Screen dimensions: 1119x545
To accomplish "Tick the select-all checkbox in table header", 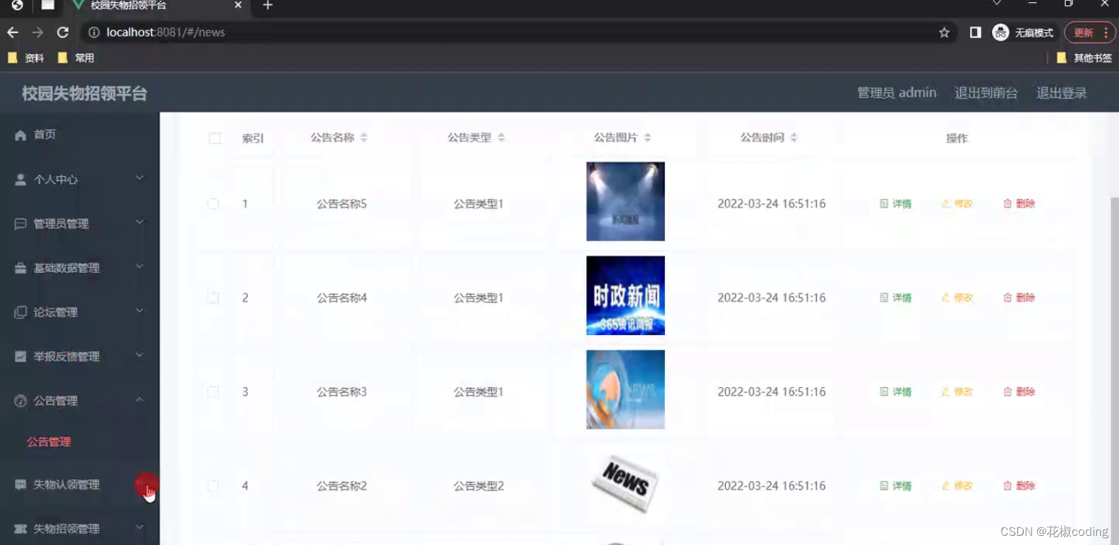I will 215,138.
